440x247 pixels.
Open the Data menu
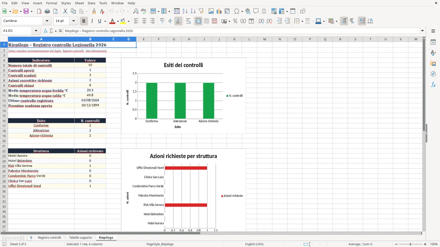[x=91, y=3]
